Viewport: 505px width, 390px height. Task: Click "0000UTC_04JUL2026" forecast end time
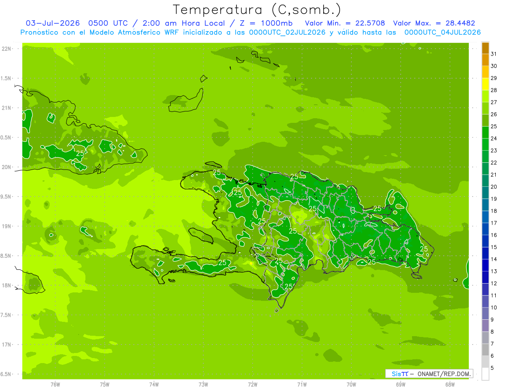pos(442,32)
